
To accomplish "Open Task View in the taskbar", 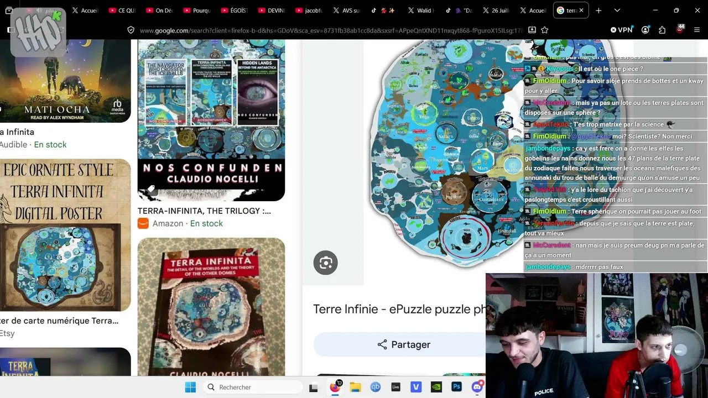I will (313, 387).
